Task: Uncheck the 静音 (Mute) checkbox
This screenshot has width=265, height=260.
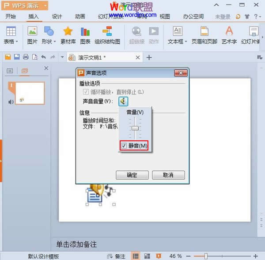Action: point(124,146)
